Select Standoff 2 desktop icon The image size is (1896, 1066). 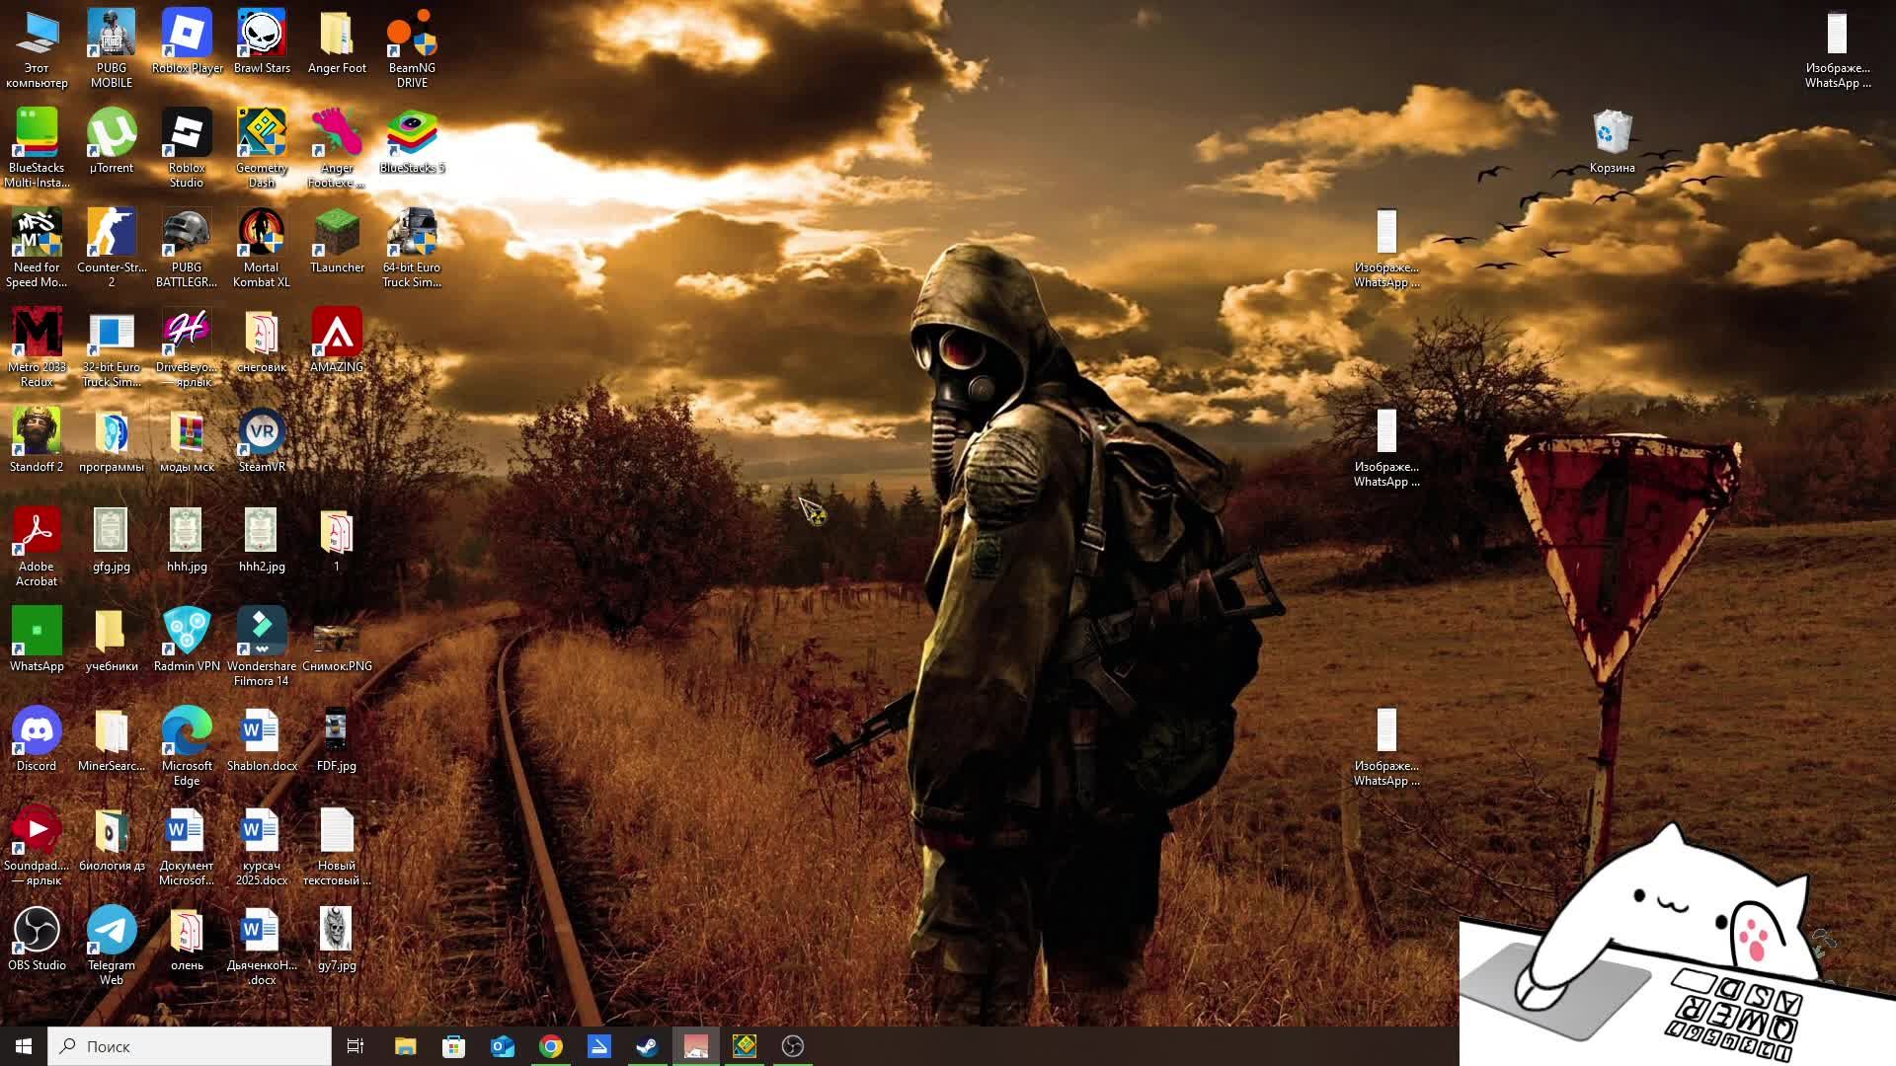point(37,440)
